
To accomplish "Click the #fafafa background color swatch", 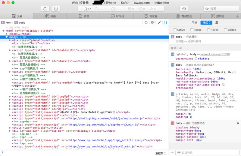I will point(196,58).
